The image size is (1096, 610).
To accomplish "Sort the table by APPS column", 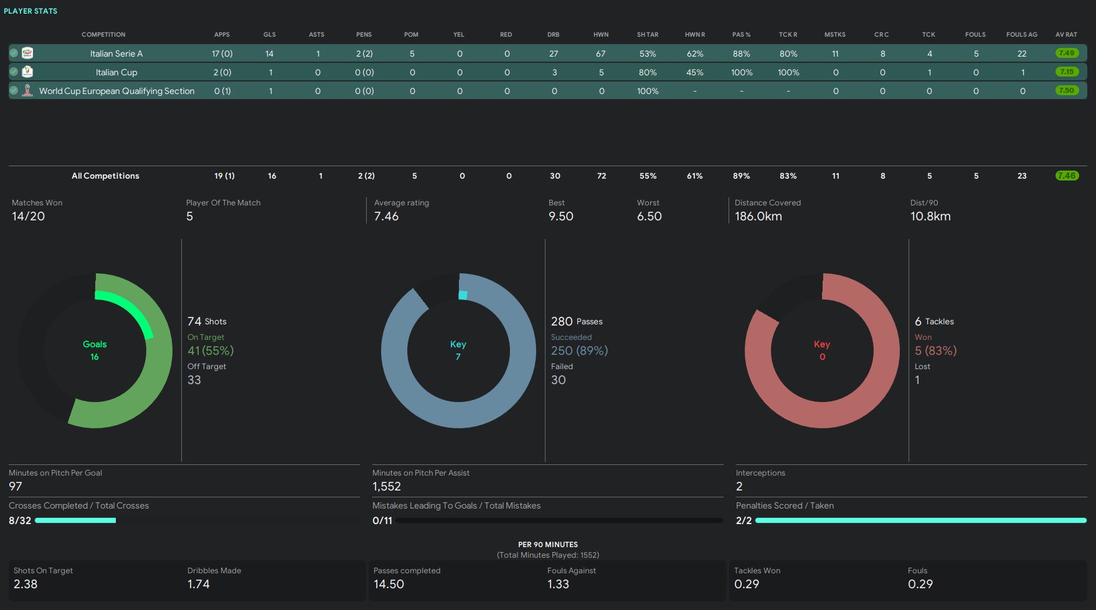I will click(x=222, y=35).
